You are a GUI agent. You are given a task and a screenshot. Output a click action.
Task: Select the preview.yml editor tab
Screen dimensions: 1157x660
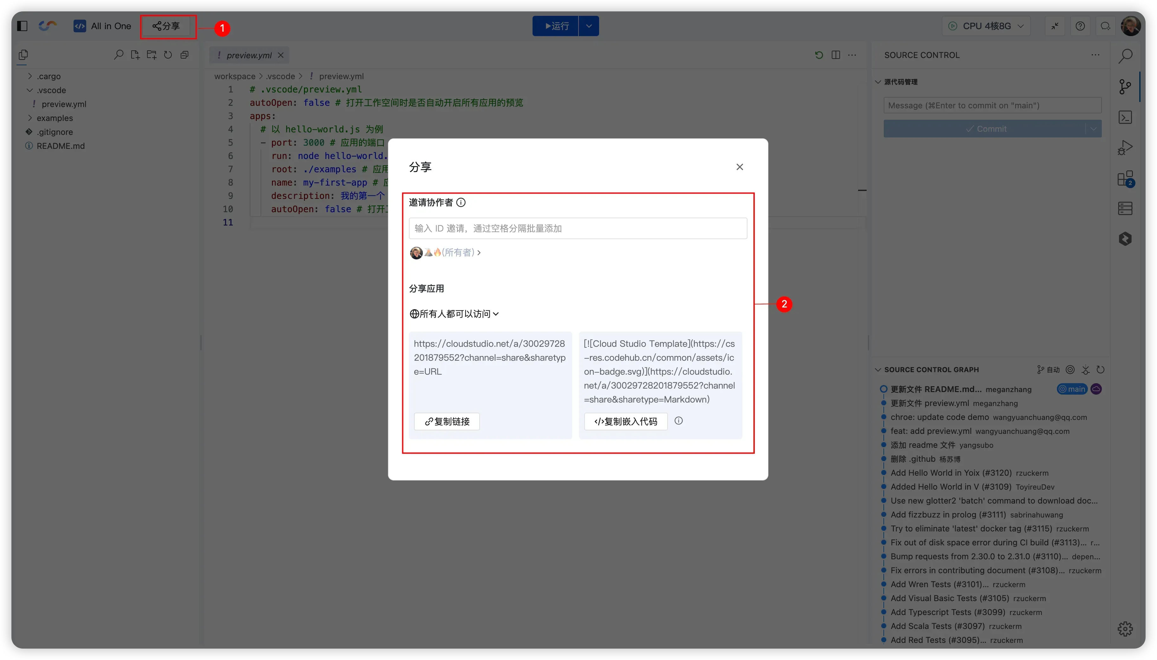[x=249, y=55]
